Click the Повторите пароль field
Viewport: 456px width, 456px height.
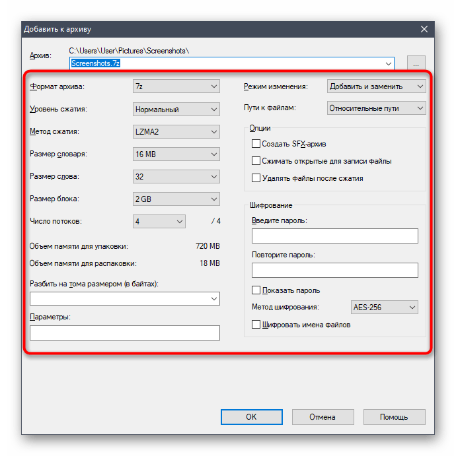335,270
